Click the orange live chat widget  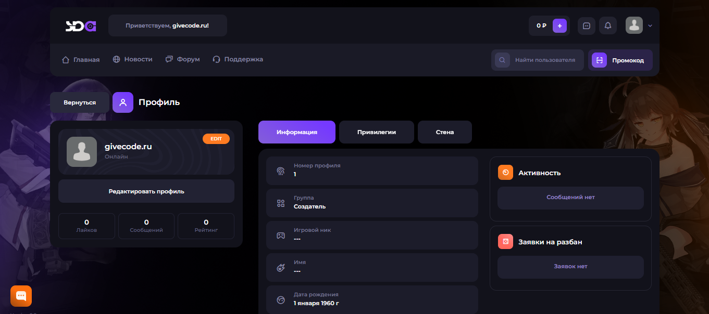point(21,296)
